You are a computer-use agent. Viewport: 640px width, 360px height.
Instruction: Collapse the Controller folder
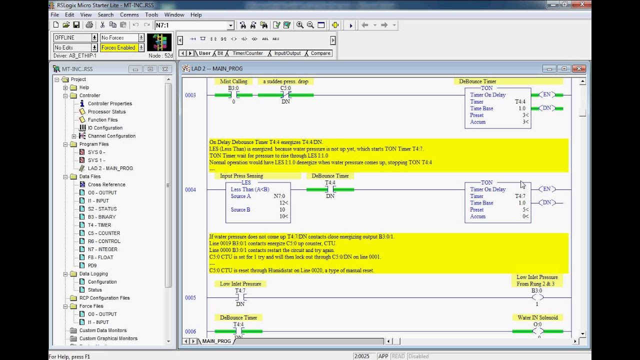[65, 95]
